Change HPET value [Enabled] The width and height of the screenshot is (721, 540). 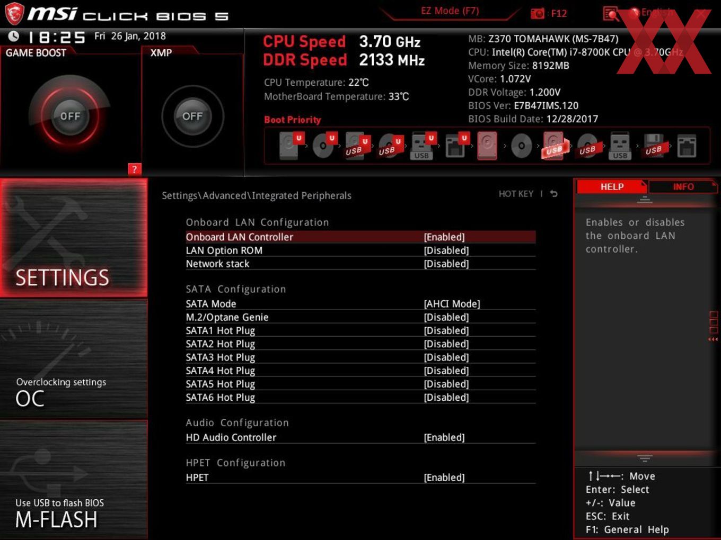tap(444, 478)
